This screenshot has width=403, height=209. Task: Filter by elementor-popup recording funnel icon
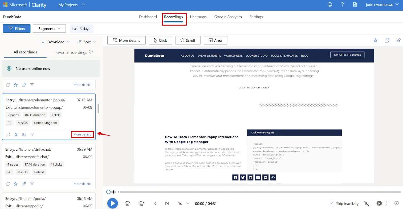[32, 134]
